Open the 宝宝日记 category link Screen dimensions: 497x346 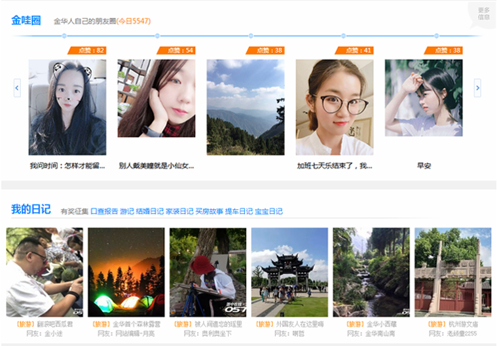(268, 212)
